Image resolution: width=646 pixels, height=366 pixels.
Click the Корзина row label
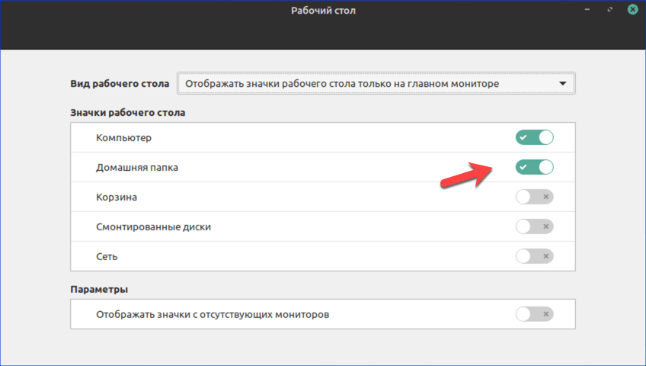click(117, 197)
